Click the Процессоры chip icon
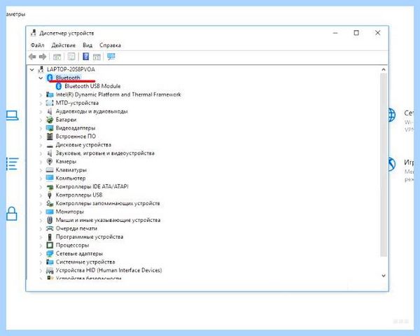The image size is (420, 336). pos(50,245)
